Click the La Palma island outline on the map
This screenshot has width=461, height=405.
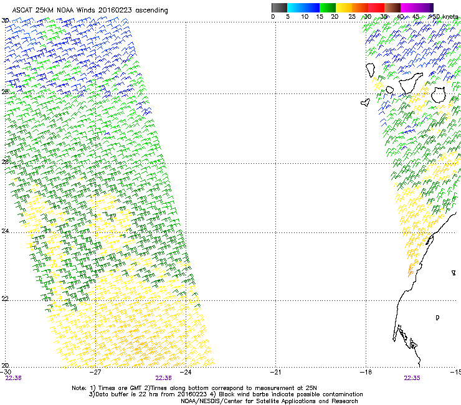point(370,70)
